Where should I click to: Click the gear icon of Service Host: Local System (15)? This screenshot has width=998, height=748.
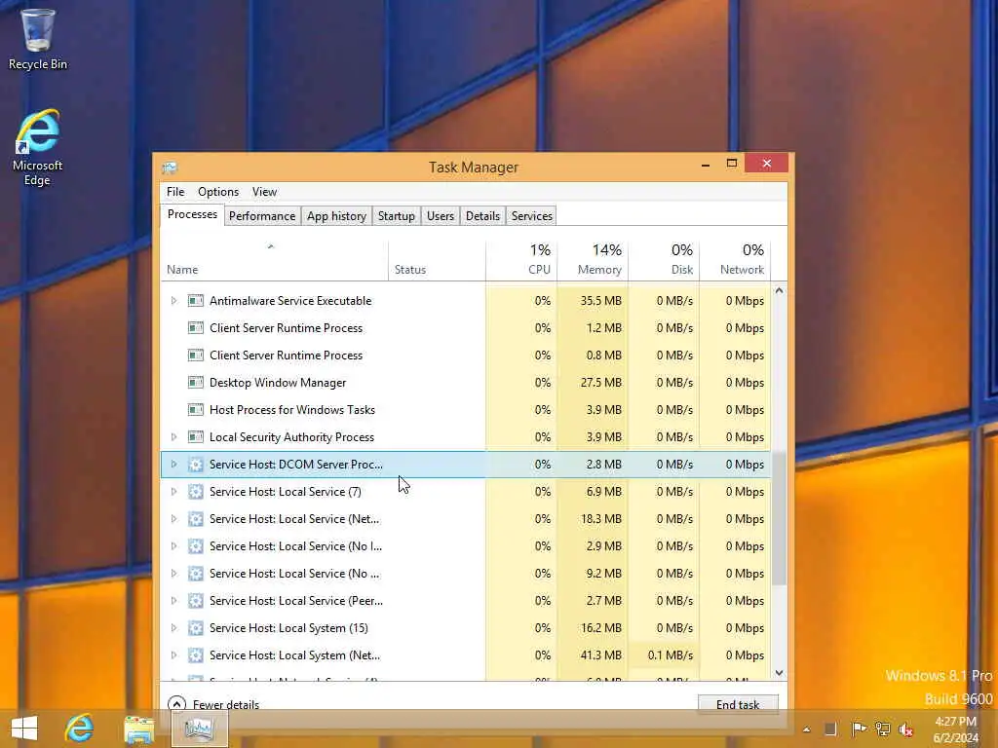[x=195, y=628]
